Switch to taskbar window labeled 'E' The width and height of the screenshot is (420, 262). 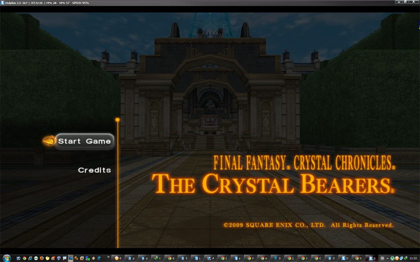pyautogui.click(x=184, y=258)
